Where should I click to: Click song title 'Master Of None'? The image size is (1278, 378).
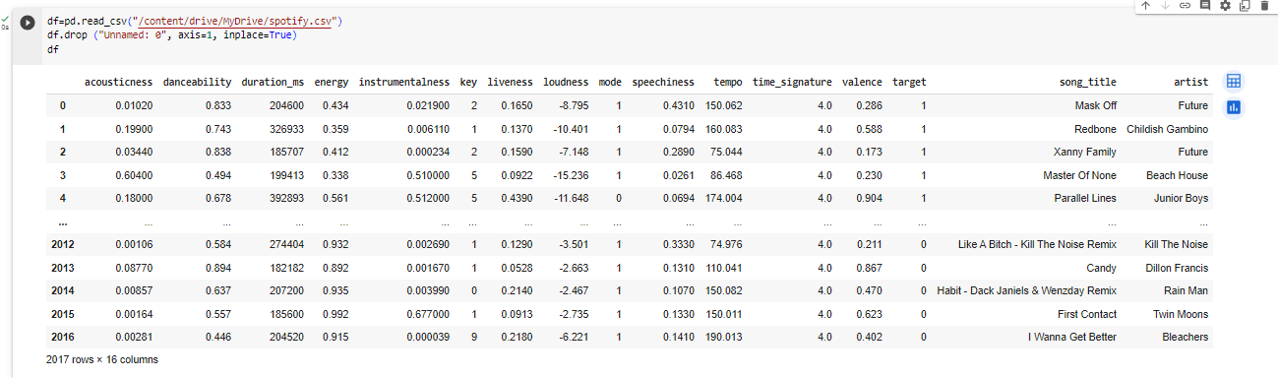point(1079,175)
